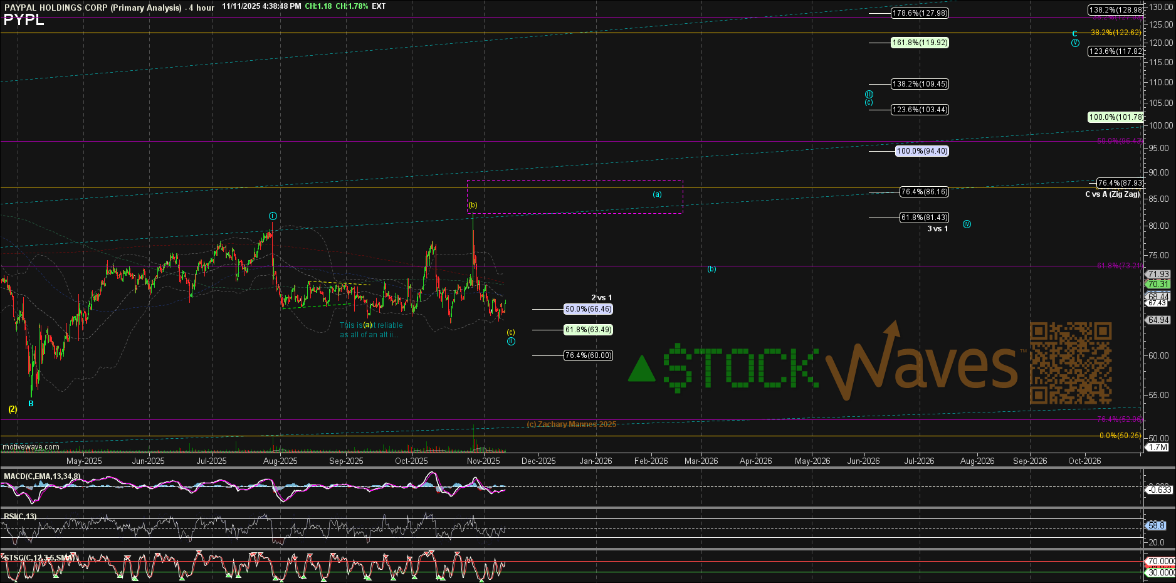Click the Nov-2025 date on time axis
Image resolution: width=1176 pixels, height=583 pixels.
[x=483, y=461]
